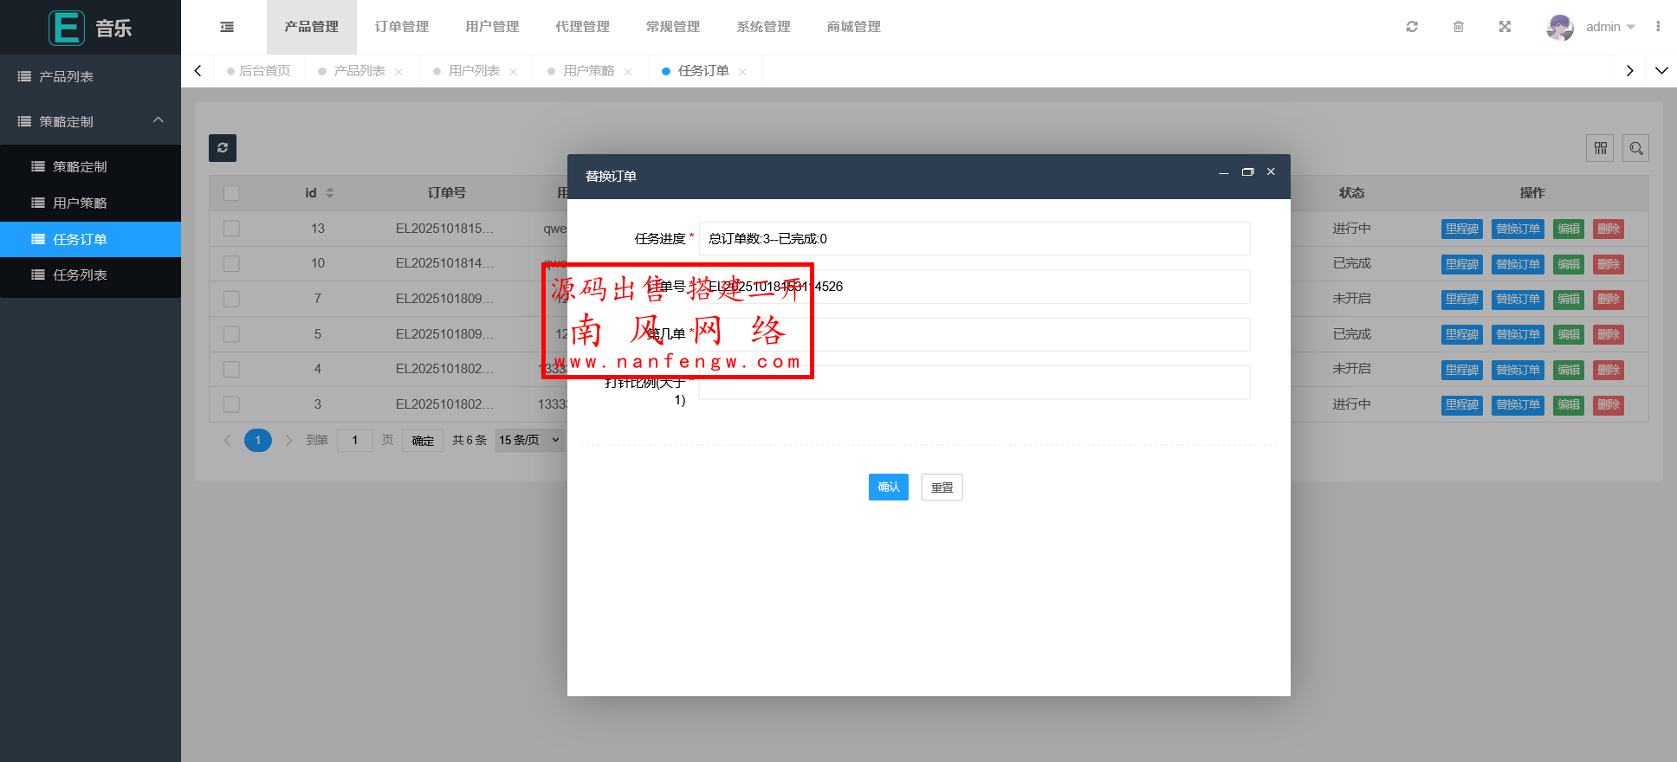Tick the checkbox for row id 13
Viewport: 1677px width, 762px height.
(x=231, y=229)
